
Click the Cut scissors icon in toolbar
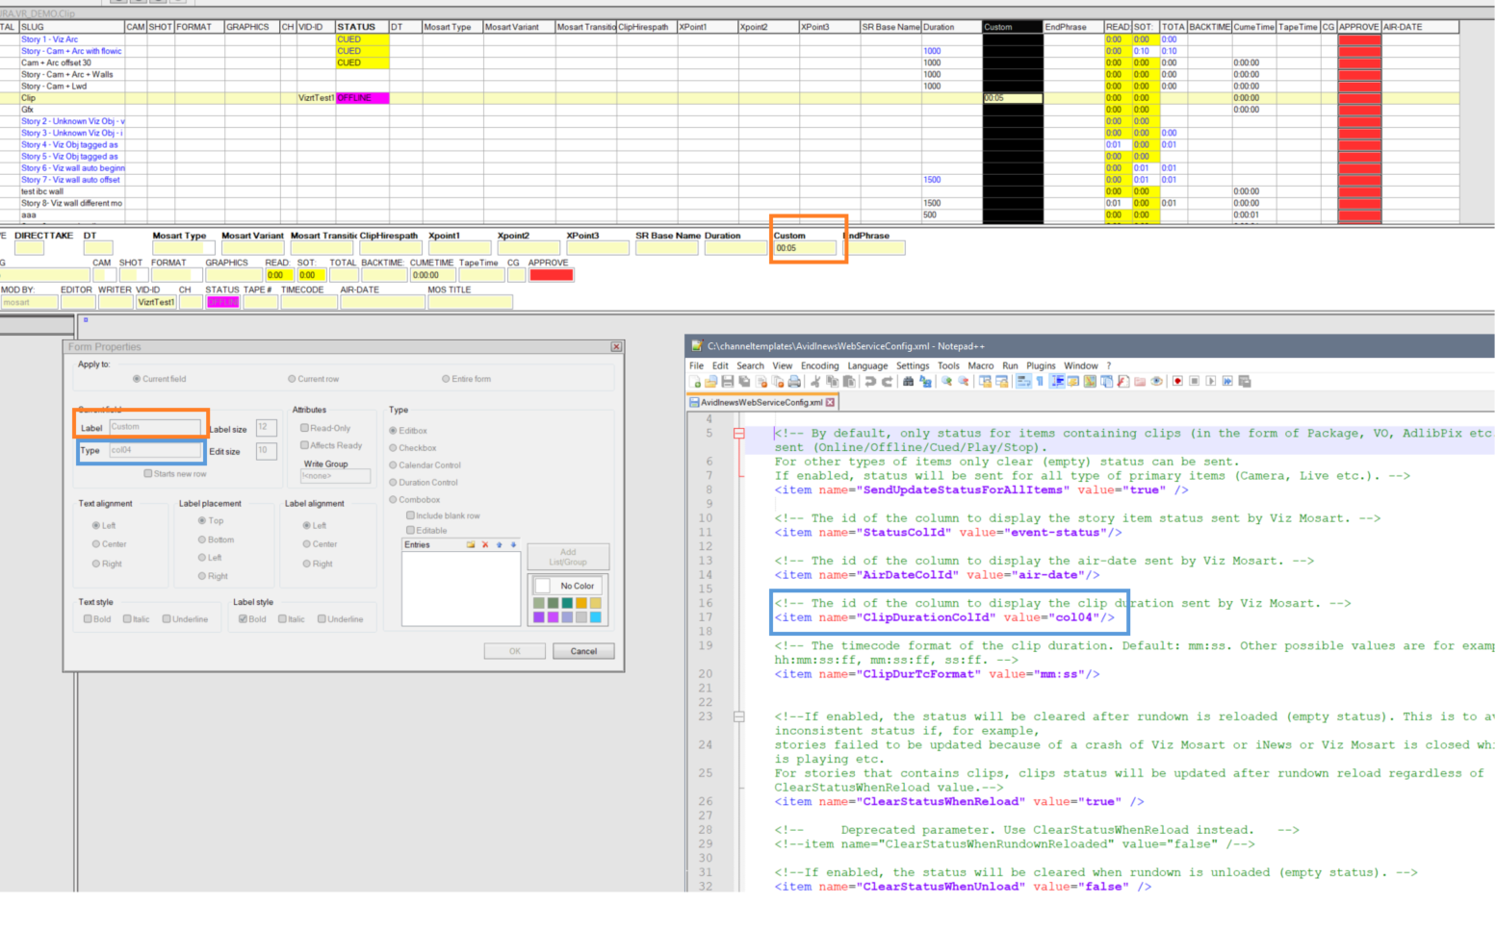[x=815, y=382]
